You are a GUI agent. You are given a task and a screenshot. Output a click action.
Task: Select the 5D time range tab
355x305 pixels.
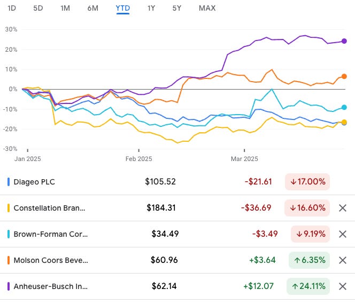(38, 9)
